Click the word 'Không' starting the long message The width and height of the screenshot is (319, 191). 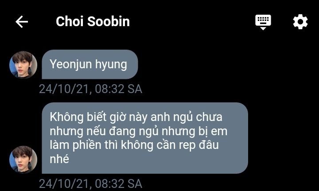pyautogui.click(x=67, y=117)
